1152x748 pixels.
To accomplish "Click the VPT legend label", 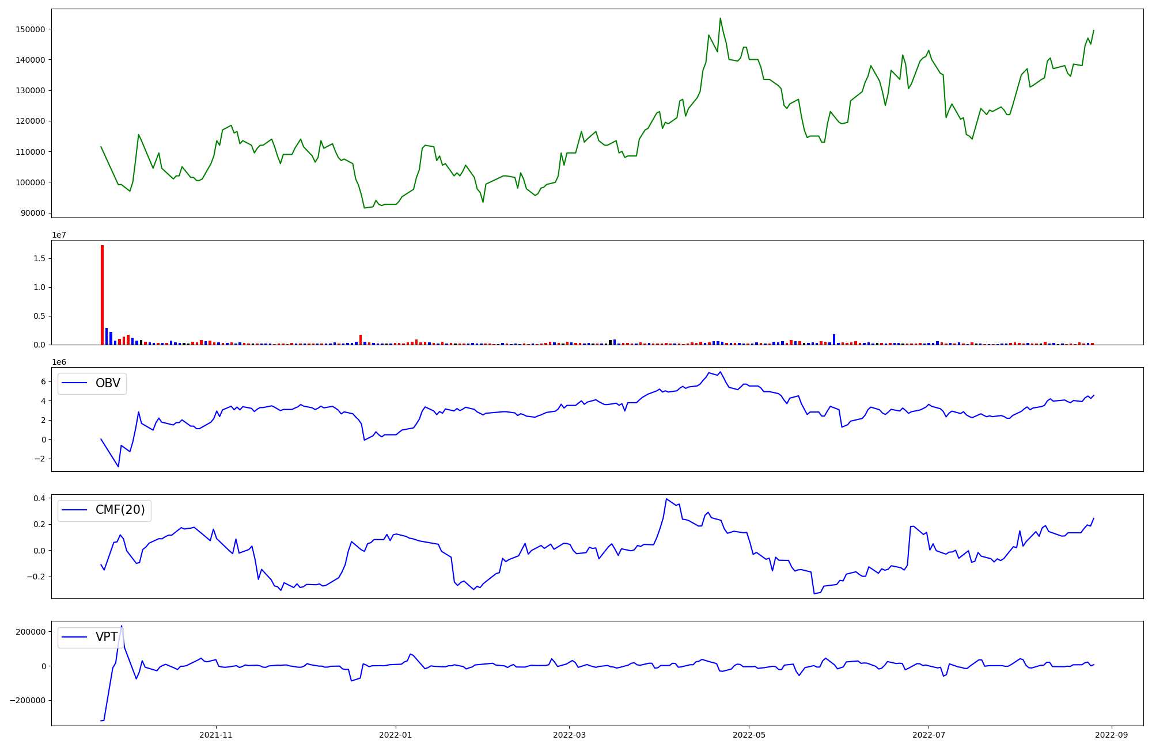I will pyautogui.click(x=107, y=637).
